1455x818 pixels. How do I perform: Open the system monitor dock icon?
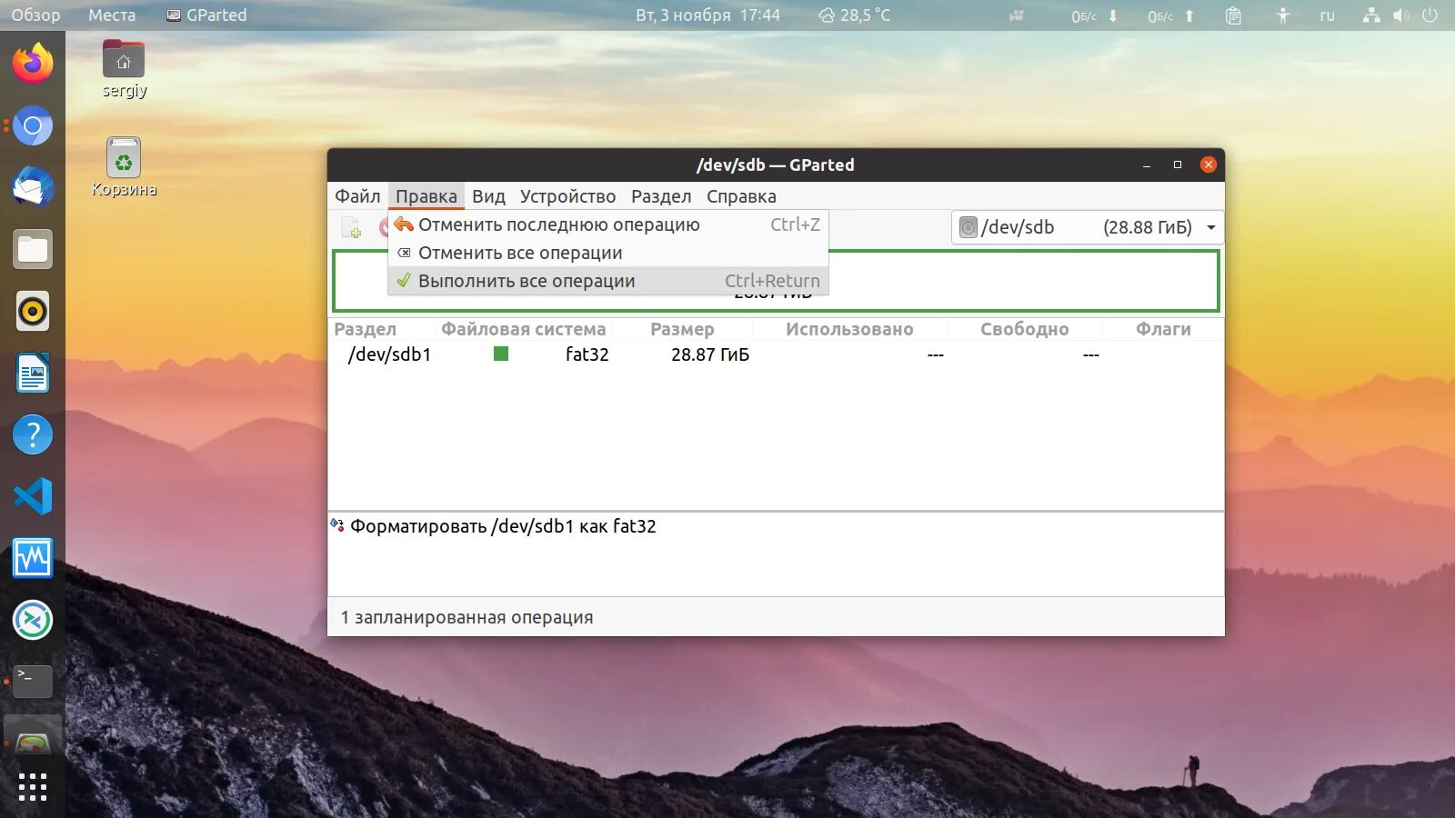(33, 558)
